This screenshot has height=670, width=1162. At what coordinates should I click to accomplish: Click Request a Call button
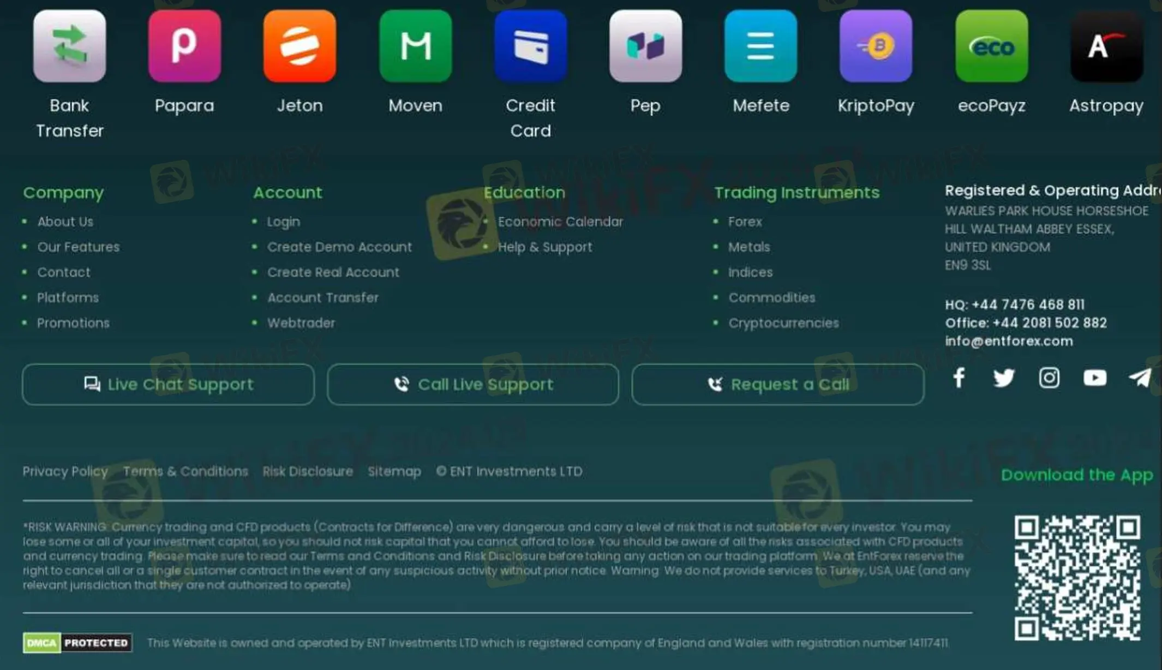click(778, 384)
